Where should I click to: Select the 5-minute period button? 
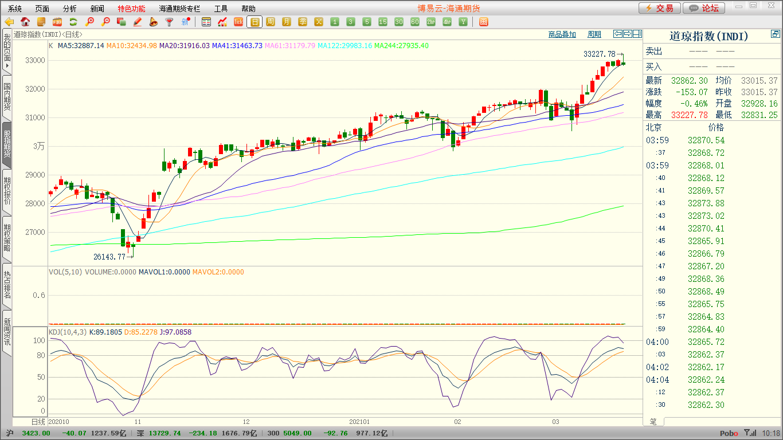point(367,22)
